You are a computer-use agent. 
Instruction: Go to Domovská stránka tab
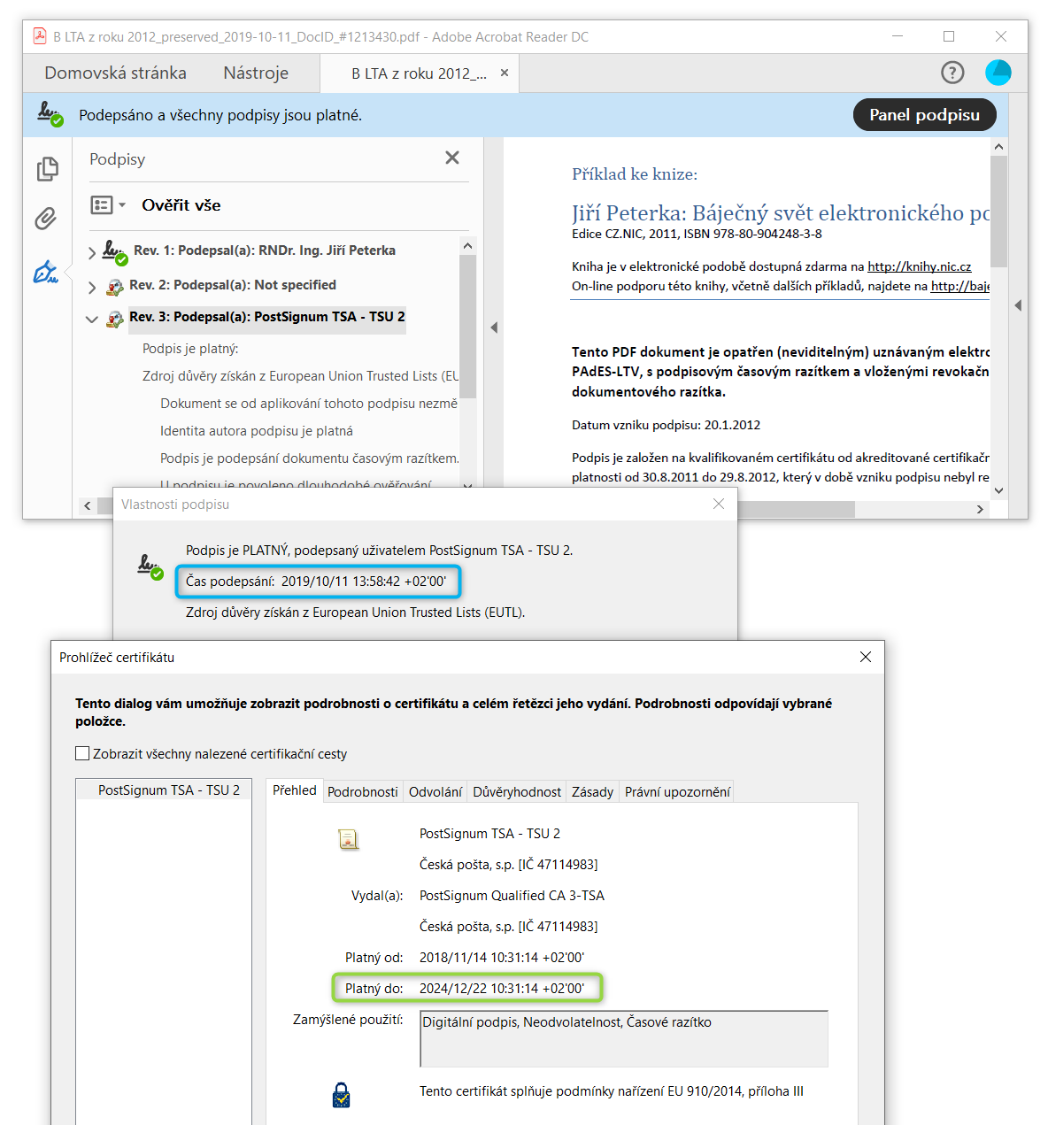point(116,73)
